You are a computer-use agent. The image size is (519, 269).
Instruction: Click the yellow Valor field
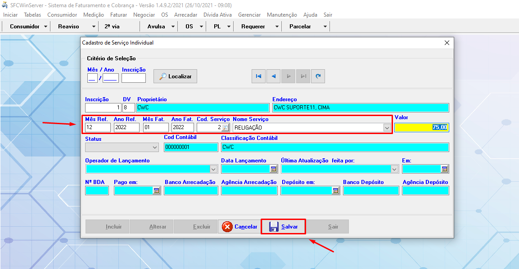click(x=421, y=128)
